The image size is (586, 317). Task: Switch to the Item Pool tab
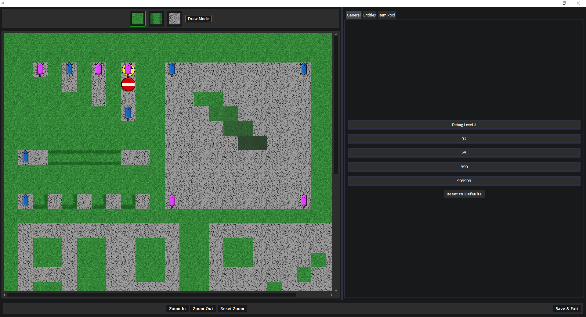387,15
